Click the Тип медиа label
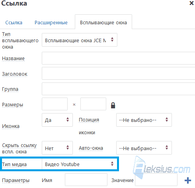The image size is (195, 188). (14, 164)
